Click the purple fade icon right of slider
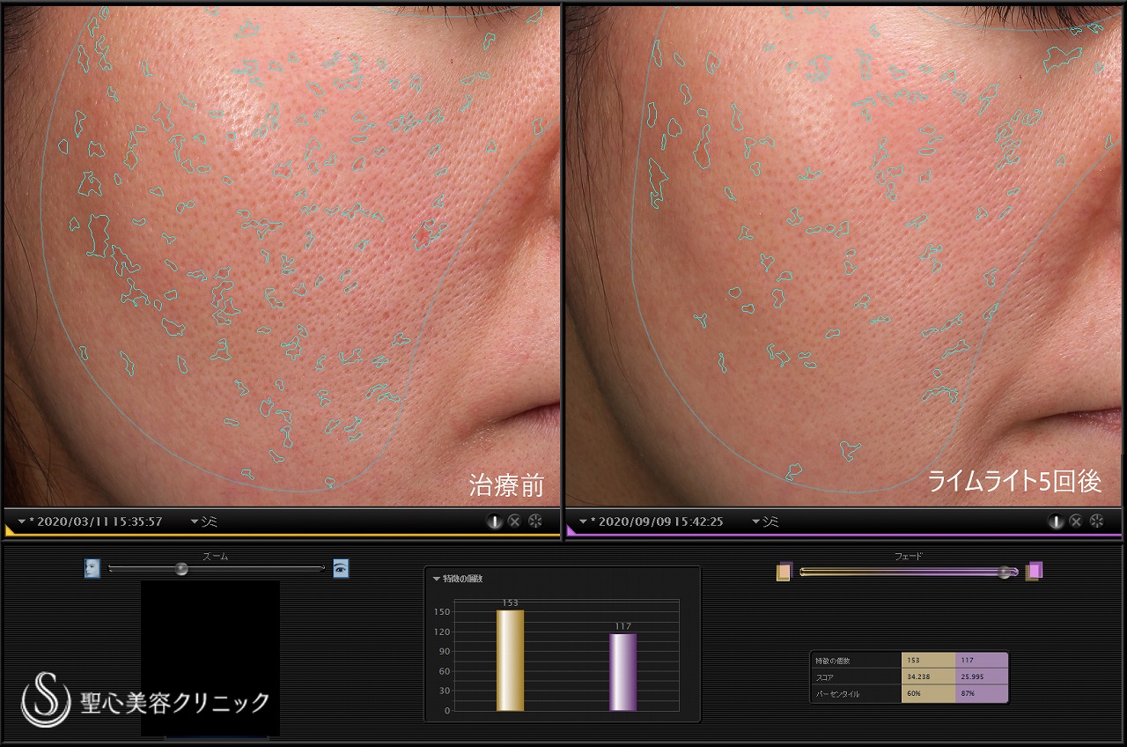The width and height of the screenshot is (1127, 747). click(1034, 571)
